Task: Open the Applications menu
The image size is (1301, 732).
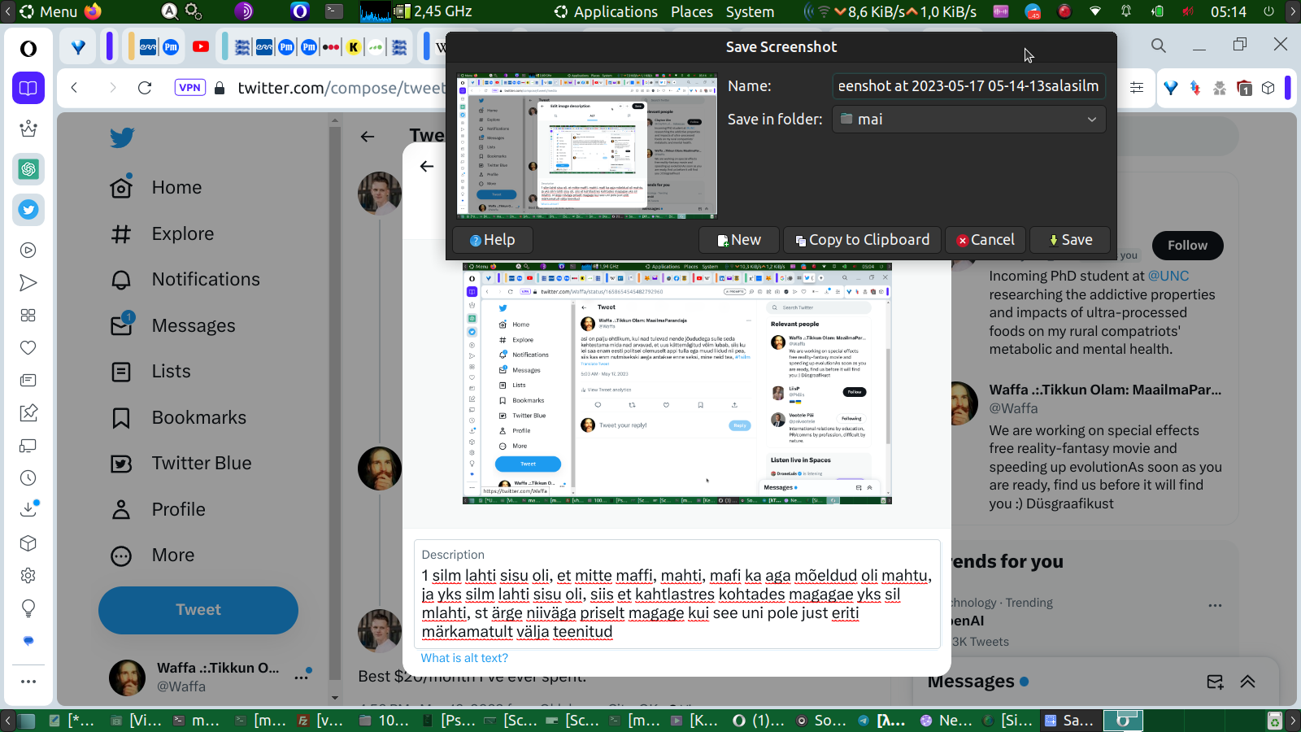Action: (x=607, y=11)
